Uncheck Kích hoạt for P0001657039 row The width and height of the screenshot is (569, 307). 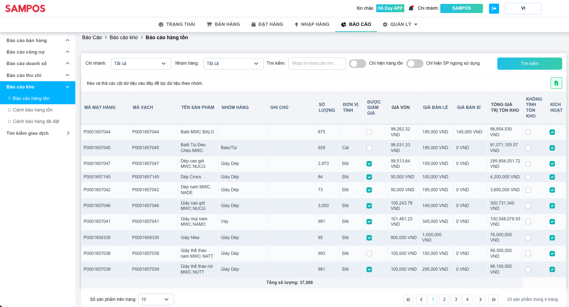coord(552,269)
